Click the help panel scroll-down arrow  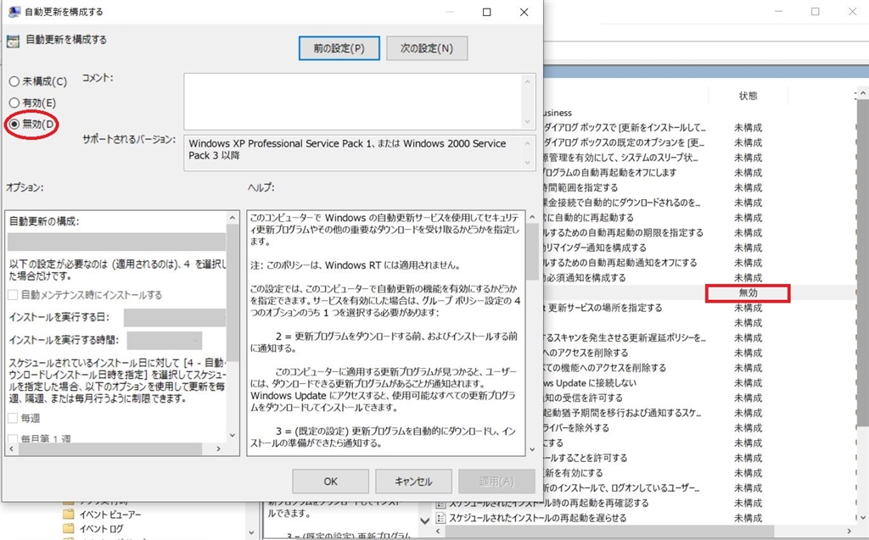click(x=532, y=449)
